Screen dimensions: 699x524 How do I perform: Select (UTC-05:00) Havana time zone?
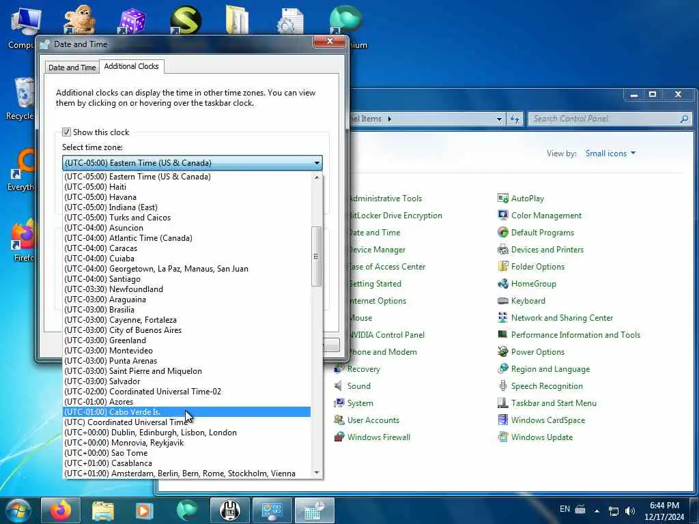point(187,197)
